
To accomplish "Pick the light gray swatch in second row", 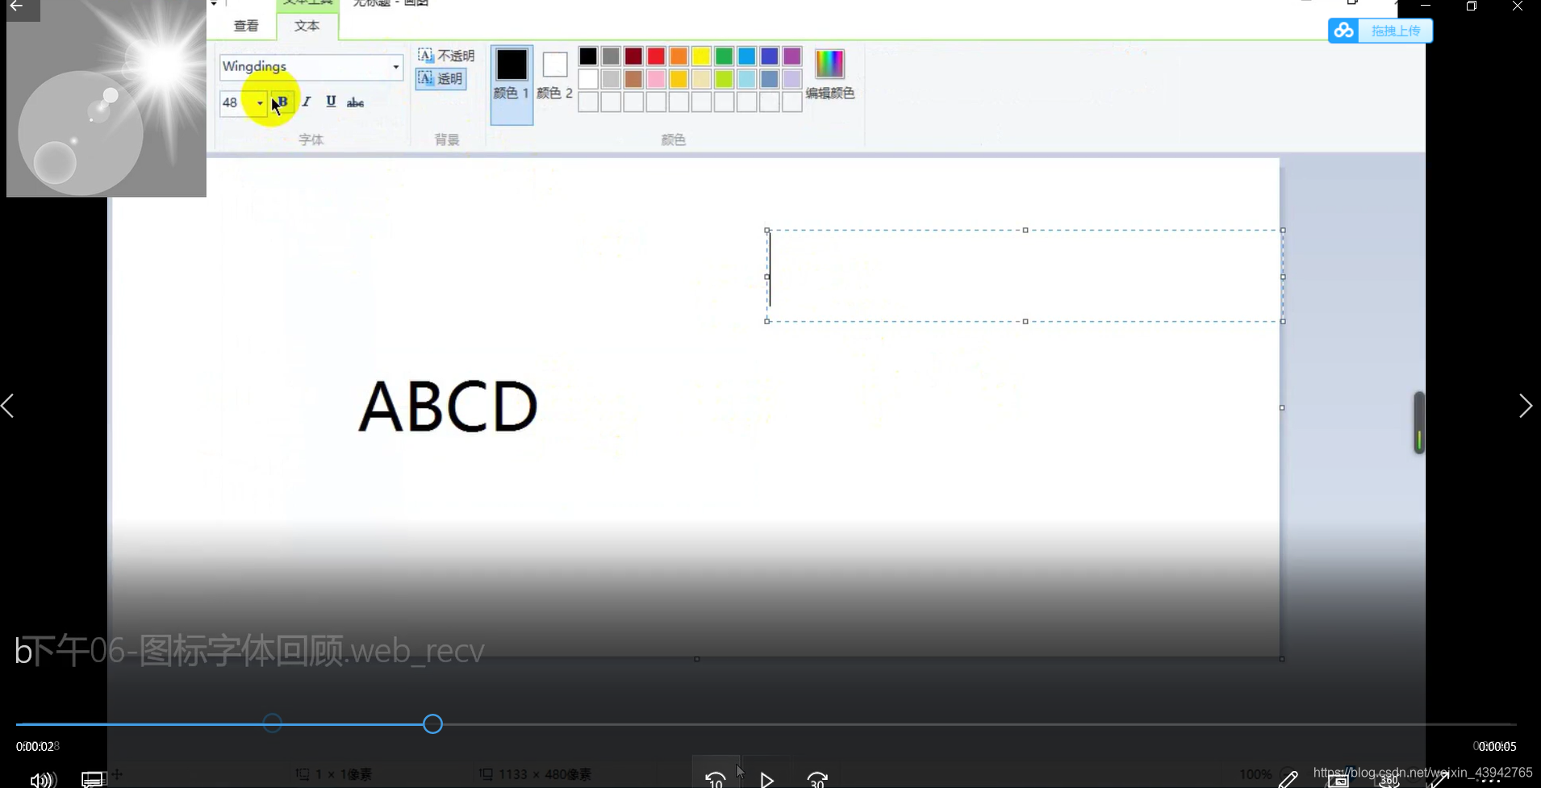I will tap(611, 79).
